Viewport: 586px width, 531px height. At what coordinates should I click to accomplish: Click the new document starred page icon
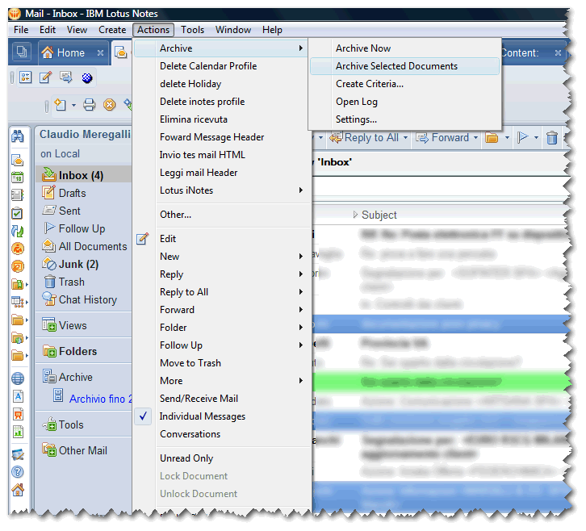61,104
